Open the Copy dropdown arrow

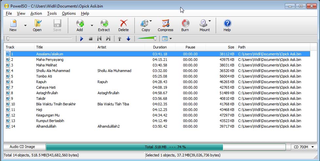150,21
